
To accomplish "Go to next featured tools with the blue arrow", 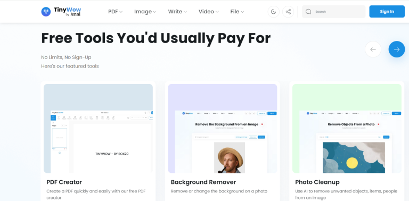I will click(x=396, y=49).
